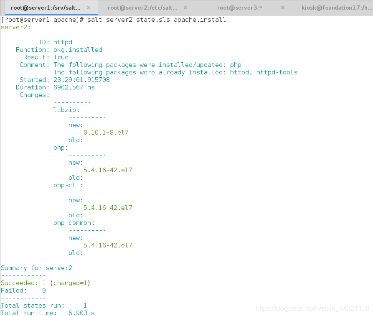Click the 'libzip:' package entry
Image resolution: width=373 pixels, height=316 pixels.
(x=66, y=110)
